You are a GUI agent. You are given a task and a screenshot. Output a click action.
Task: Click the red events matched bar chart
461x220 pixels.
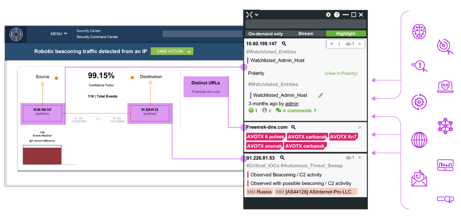point(42,156)
